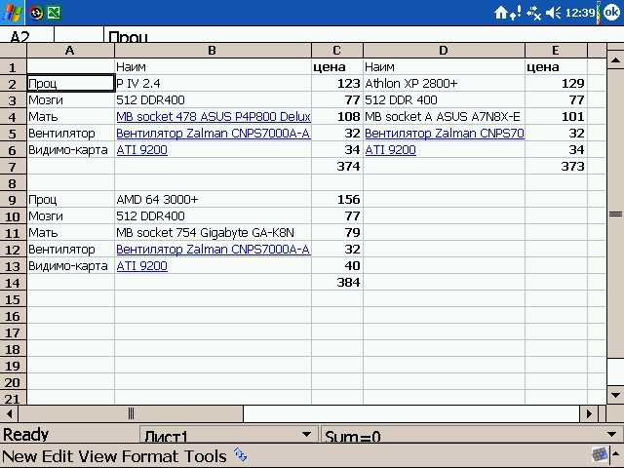The height and width of the screenshot is (468, 624).
Task: Open Вентилятор Zalman link in B12
Action: point(213,250)
